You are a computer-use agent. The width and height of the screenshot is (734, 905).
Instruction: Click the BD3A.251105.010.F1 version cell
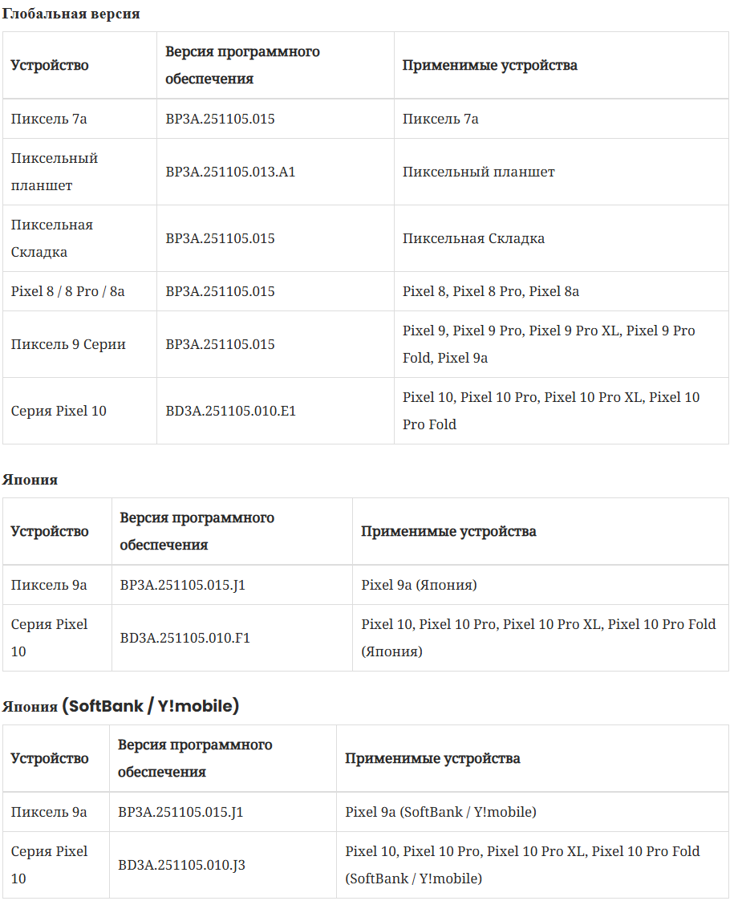pos(185,638)
